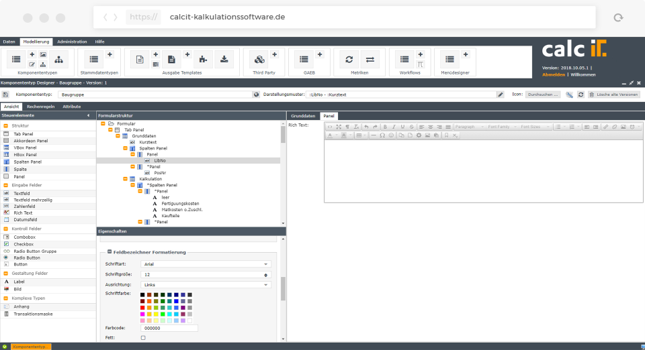
Task: Click align center icon in Rich Text editor
Action: pos(430,127)
